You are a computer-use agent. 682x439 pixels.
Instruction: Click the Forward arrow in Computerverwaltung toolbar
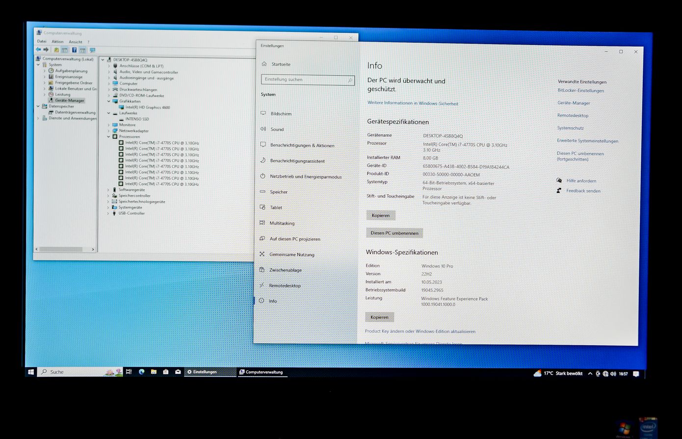tap(46, 50)
